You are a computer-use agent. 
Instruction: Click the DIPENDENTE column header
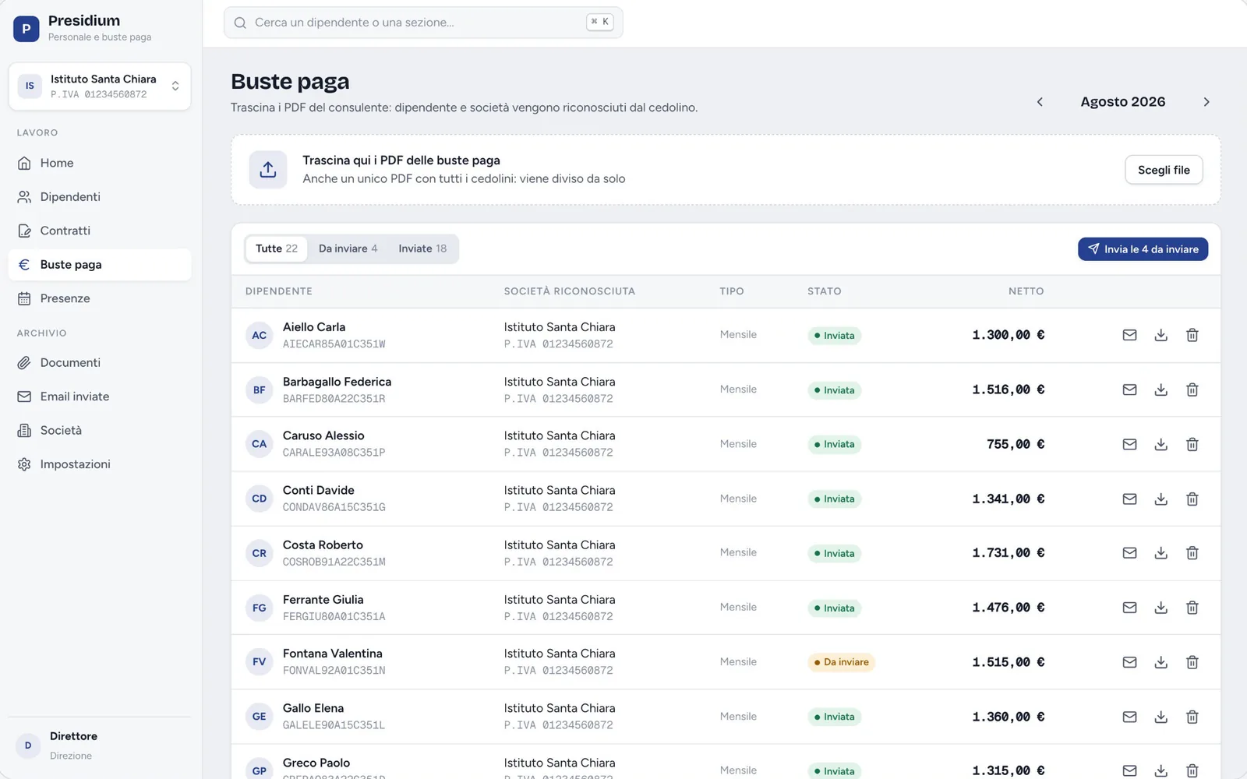click(x=279, y=291)
